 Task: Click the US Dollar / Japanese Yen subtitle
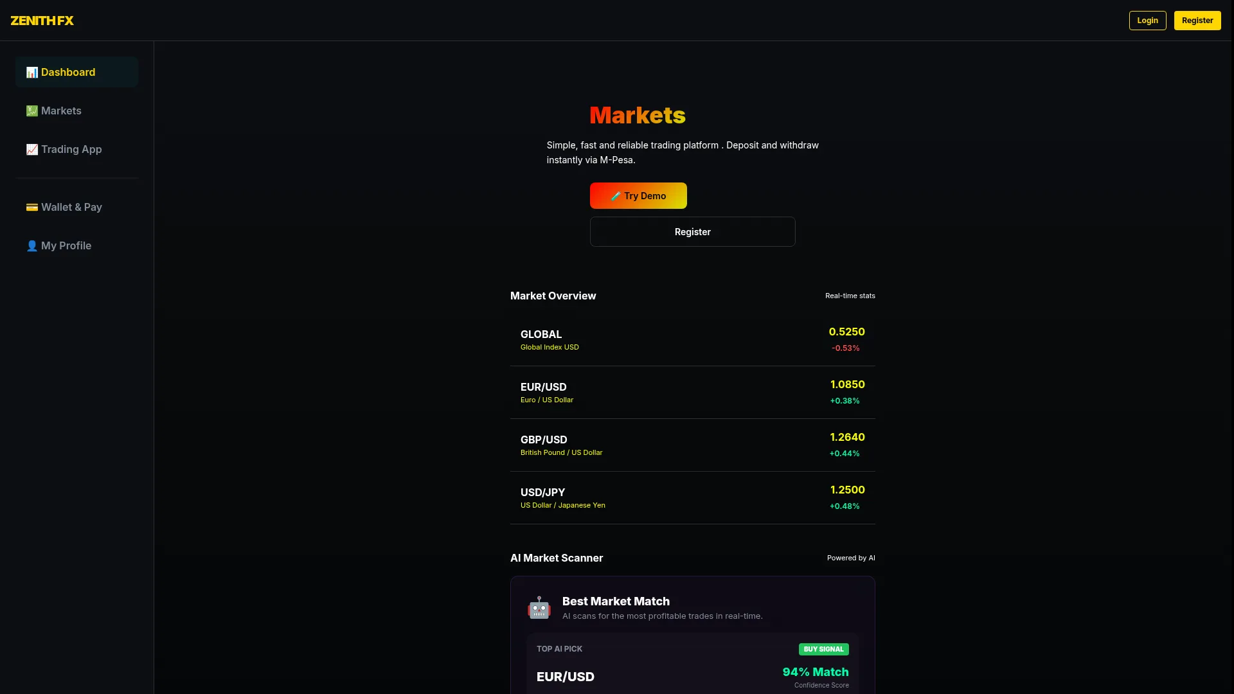[562, 506]
